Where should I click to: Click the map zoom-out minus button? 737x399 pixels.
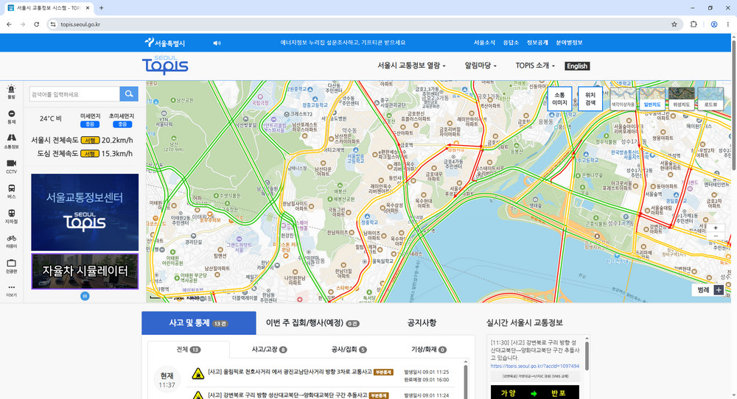716,236
